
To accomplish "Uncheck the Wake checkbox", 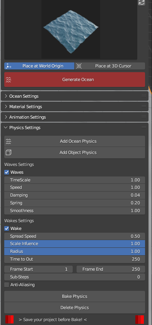I will (7, 228).
